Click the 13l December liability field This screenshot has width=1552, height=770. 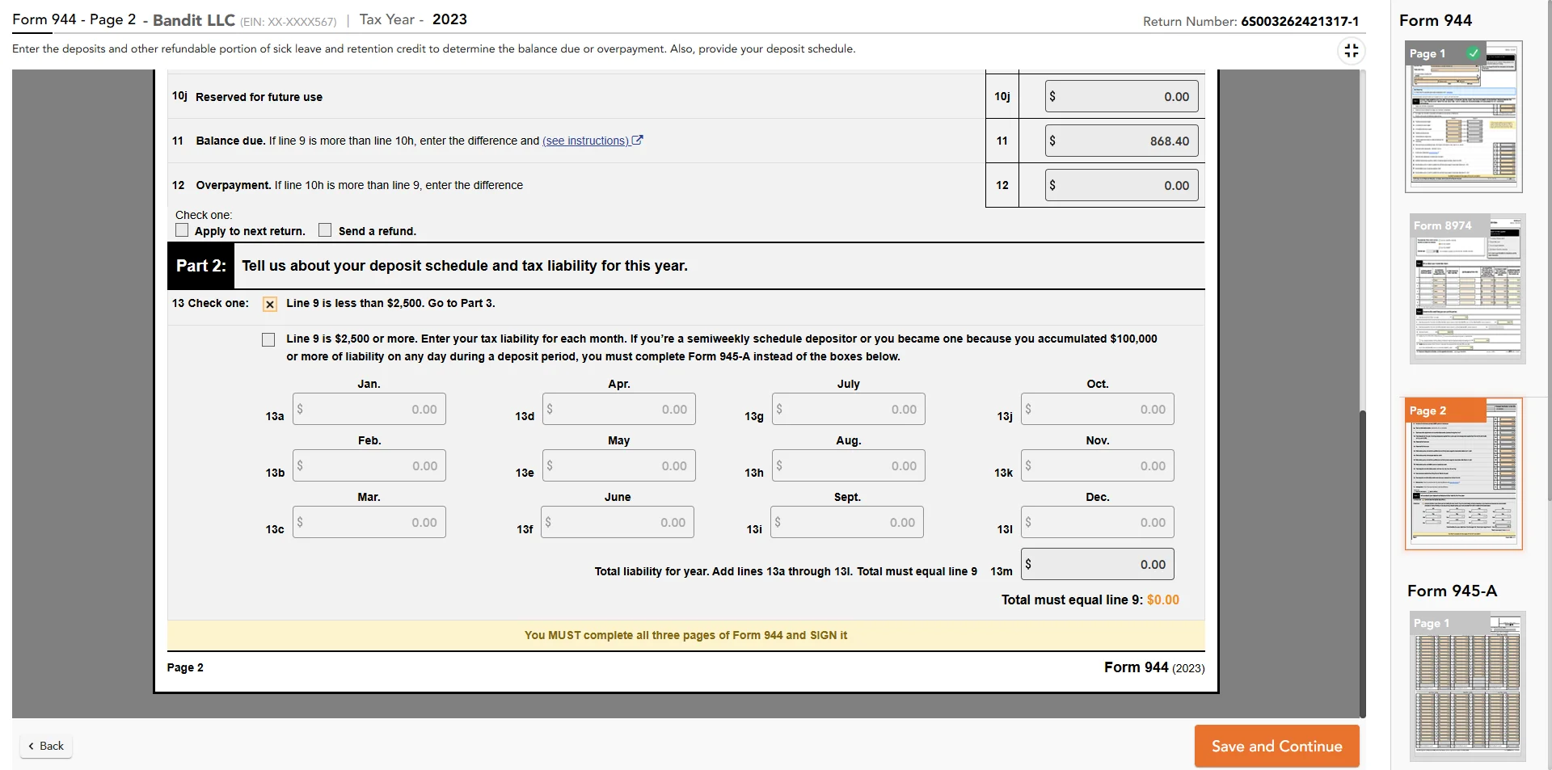tap(1097, 522)
